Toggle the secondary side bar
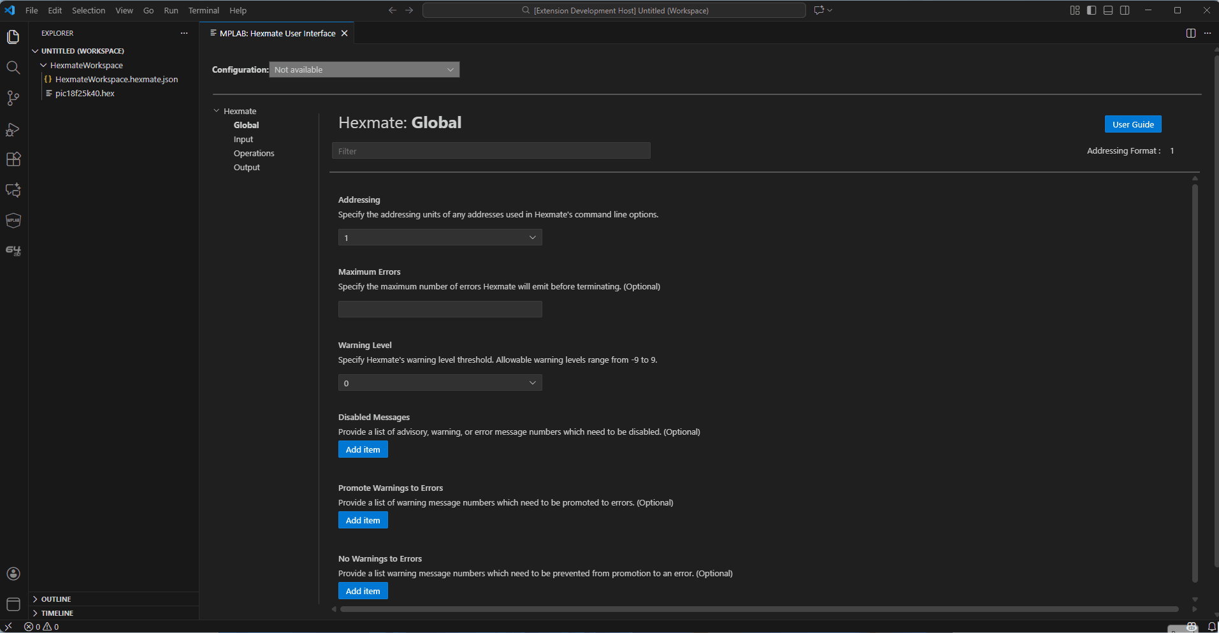Viewport: 1219px width, 633px height. (x=1124, y=10)
